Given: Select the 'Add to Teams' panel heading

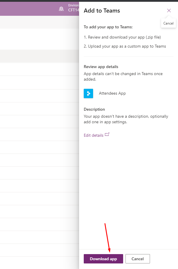Looking at the screenshot, I should click(102, 11).
